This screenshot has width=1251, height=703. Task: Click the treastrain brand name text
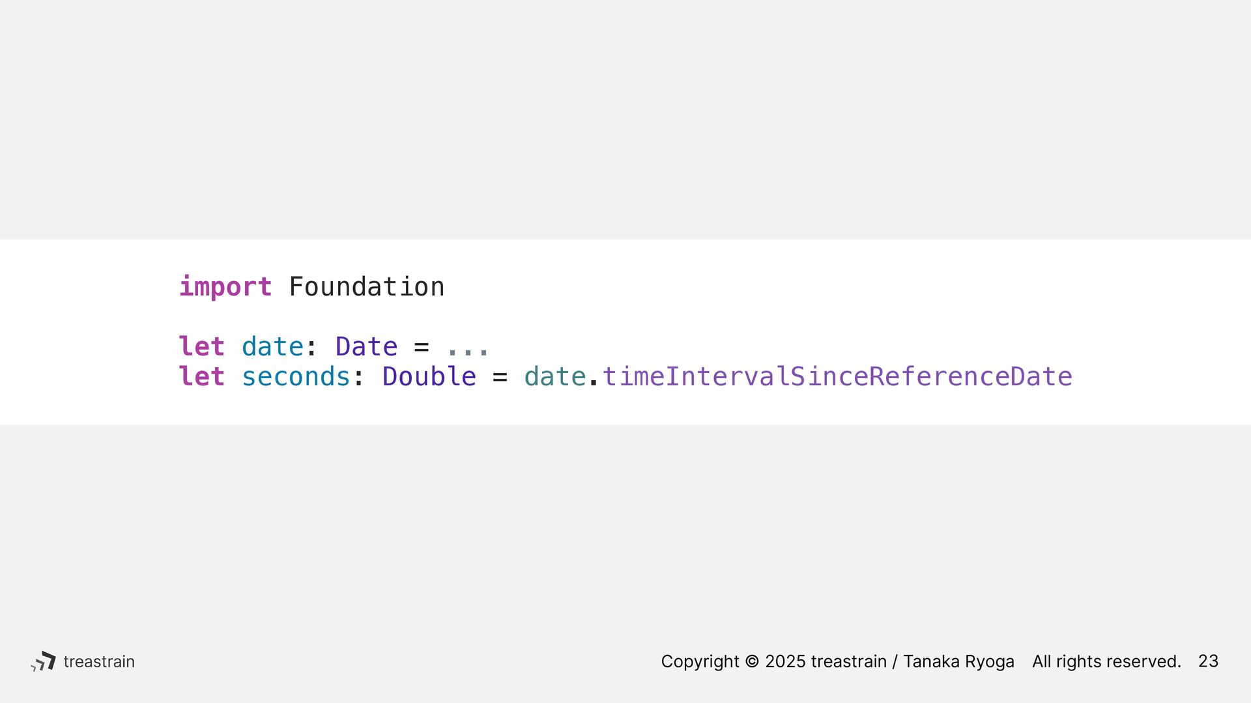point(99,661)
